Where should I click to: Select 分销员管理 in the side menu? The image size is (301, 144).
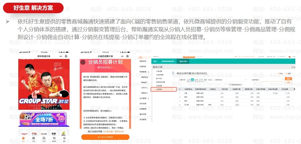tap(160, 75)
